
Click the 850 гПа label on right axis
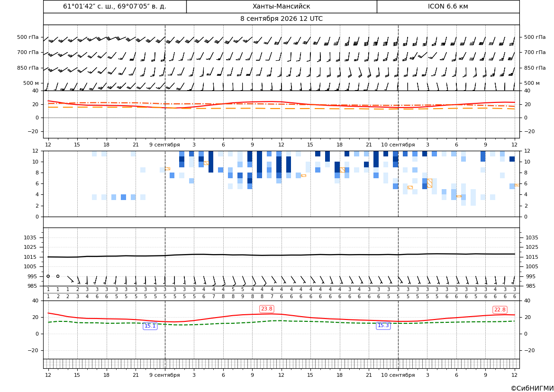(x=535, y=68)
